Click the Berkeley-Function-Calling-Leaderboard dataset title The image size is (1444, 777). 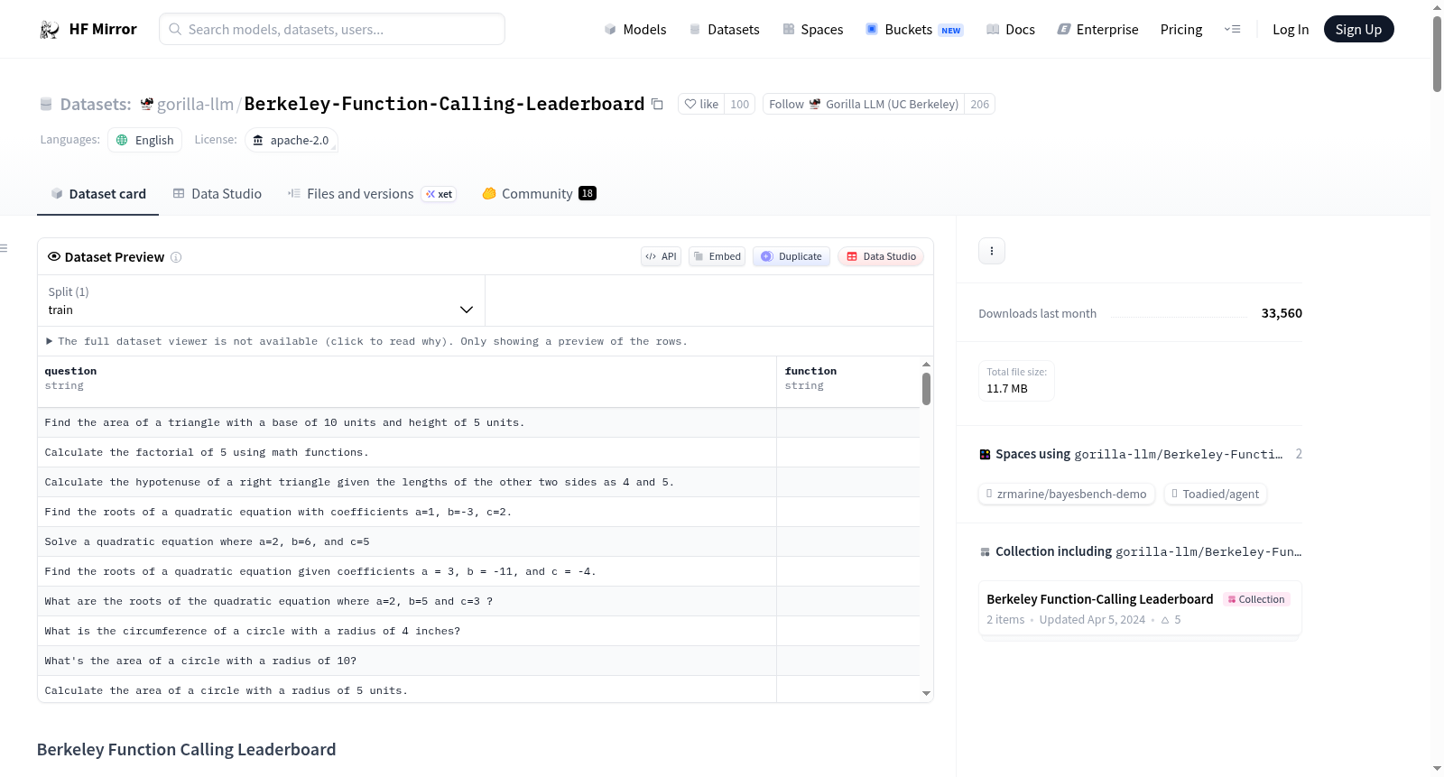(x=444, y=105)
